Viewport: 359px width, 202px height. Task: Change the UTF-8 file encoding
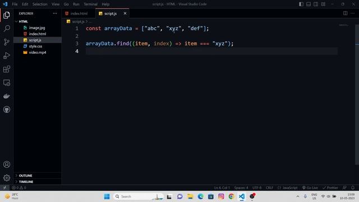click(x=257, y=187)
